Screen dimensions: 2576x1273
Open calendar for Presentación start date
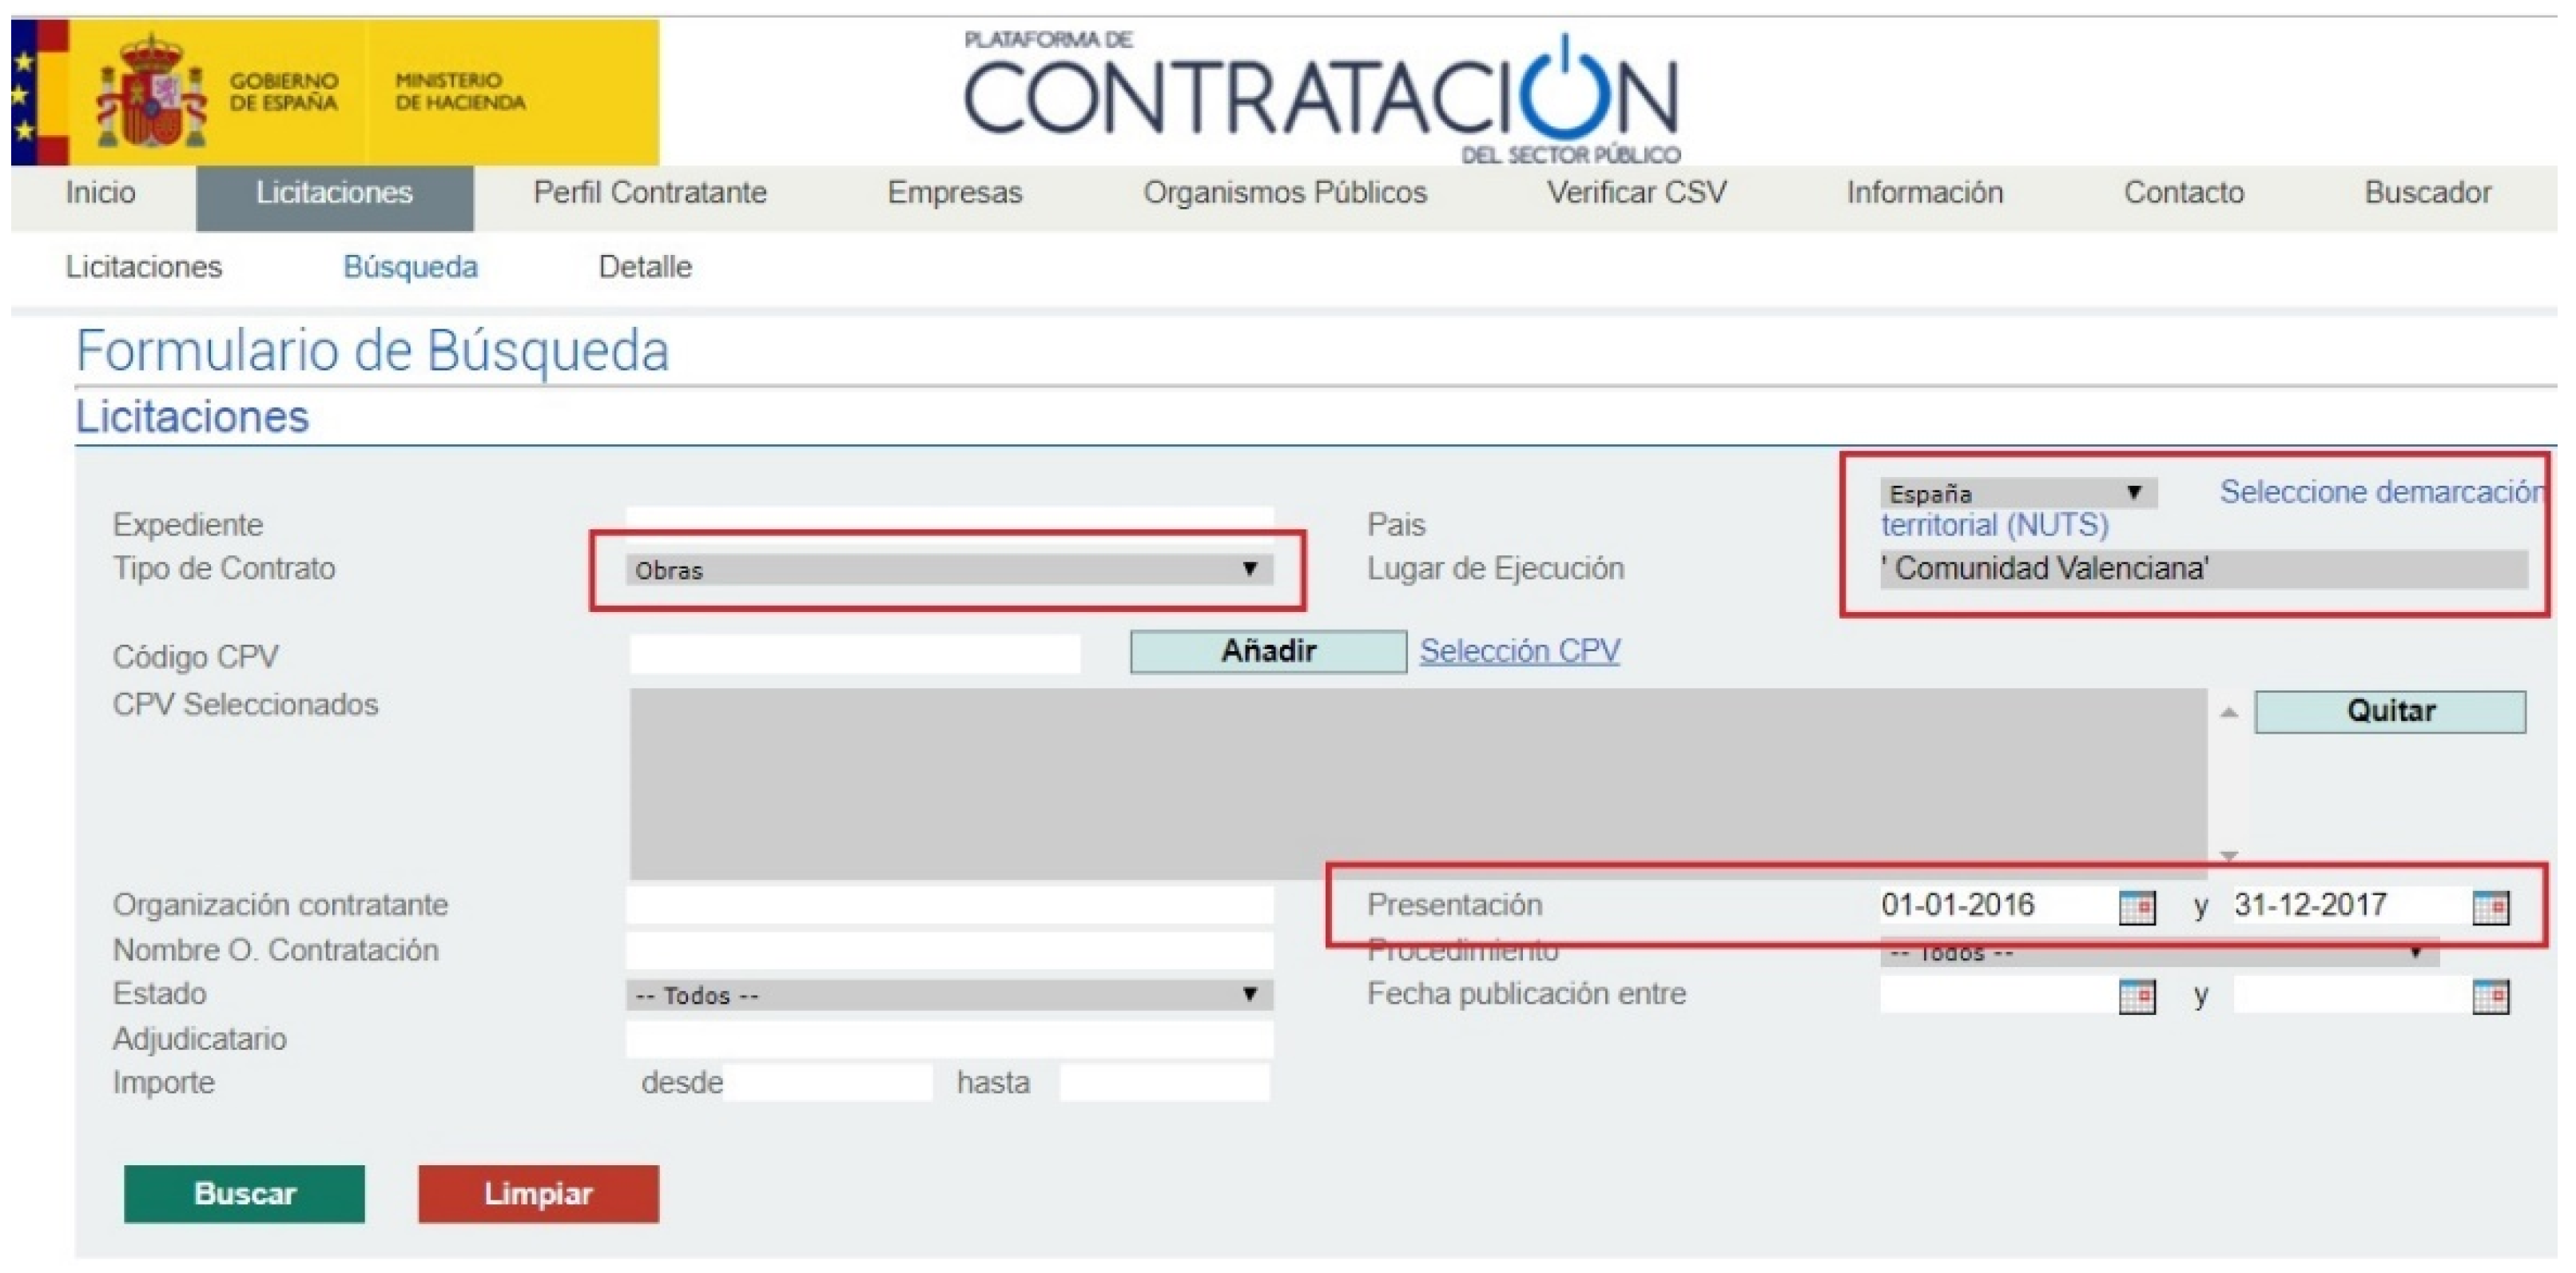tap(2136, 907)
